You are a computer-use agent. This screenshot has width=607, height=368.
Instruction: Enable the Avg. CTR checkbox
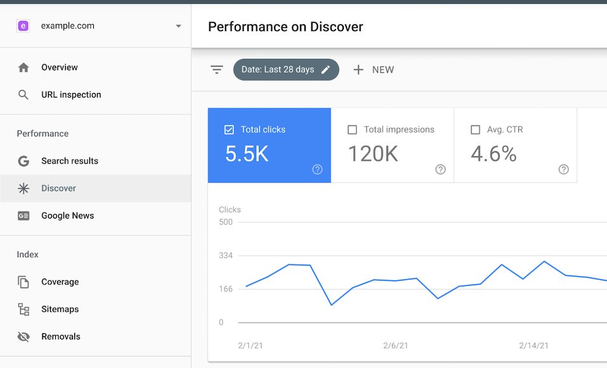click(x=475, y=130)
